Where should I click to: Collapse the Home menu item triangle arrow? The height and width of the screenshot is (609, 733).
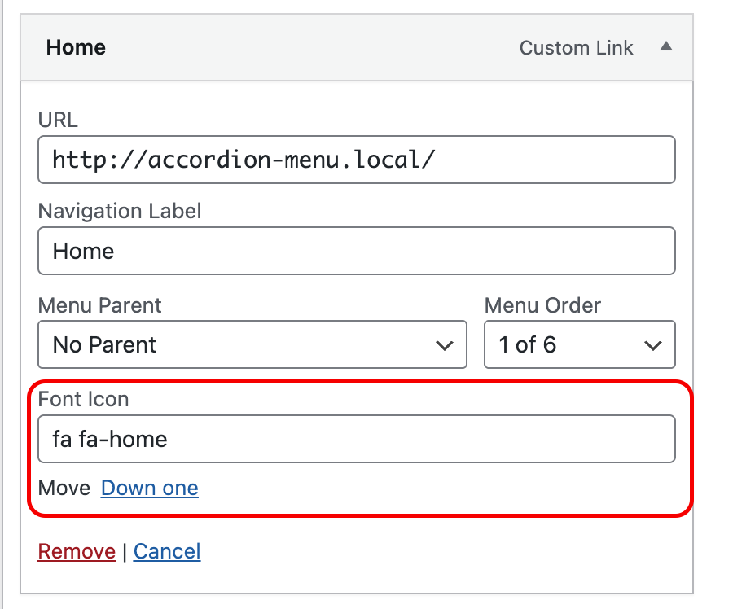[665, 47]
